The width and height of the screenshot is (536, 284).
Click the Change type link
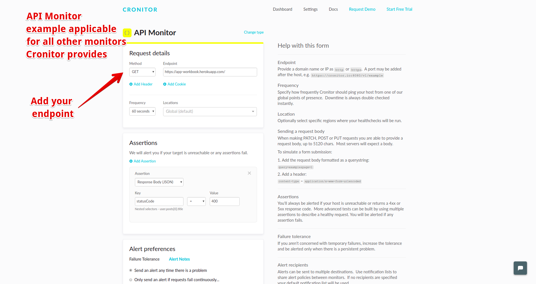pyautogui.click(x=253, y=32)
